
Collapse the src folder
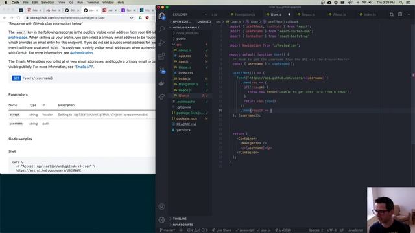click(179, 45)
